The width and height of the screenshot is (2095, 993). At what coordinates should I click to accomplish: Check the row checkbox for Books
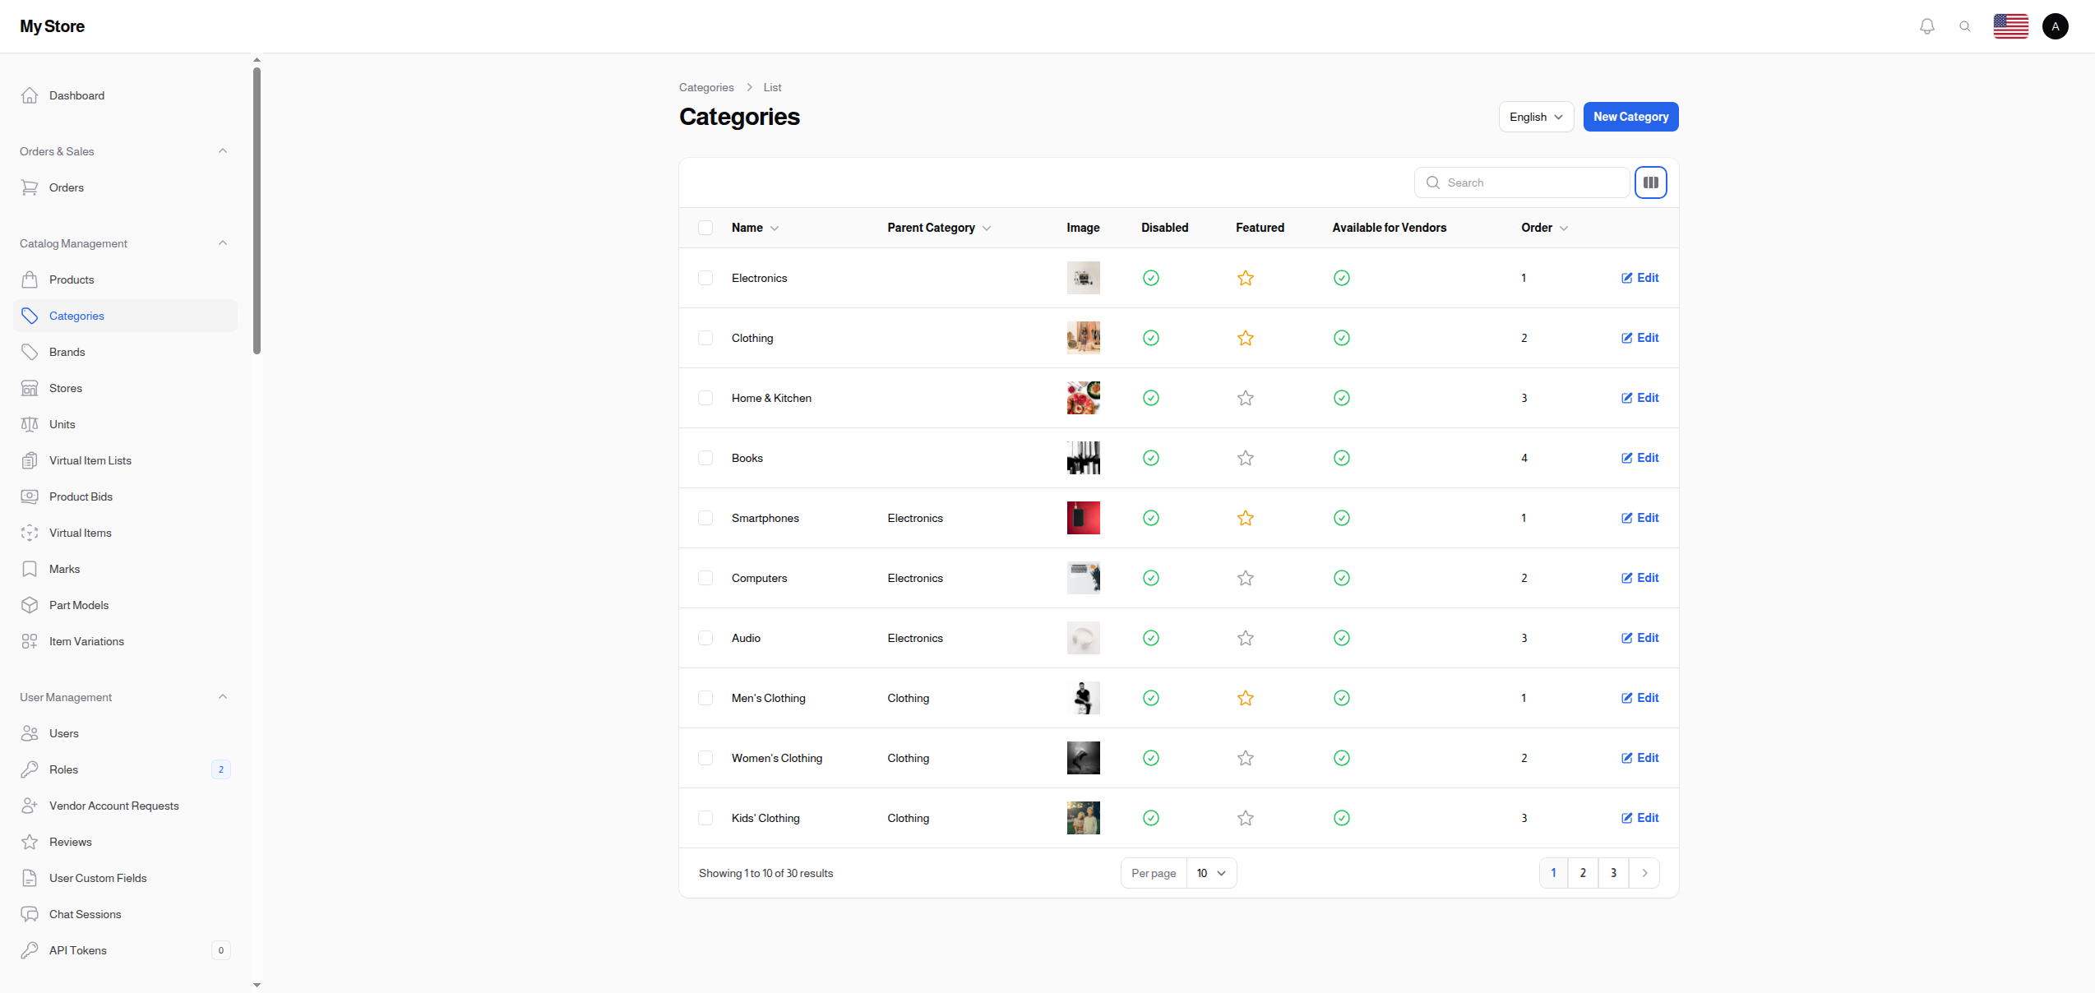click(x=705, y=458)
